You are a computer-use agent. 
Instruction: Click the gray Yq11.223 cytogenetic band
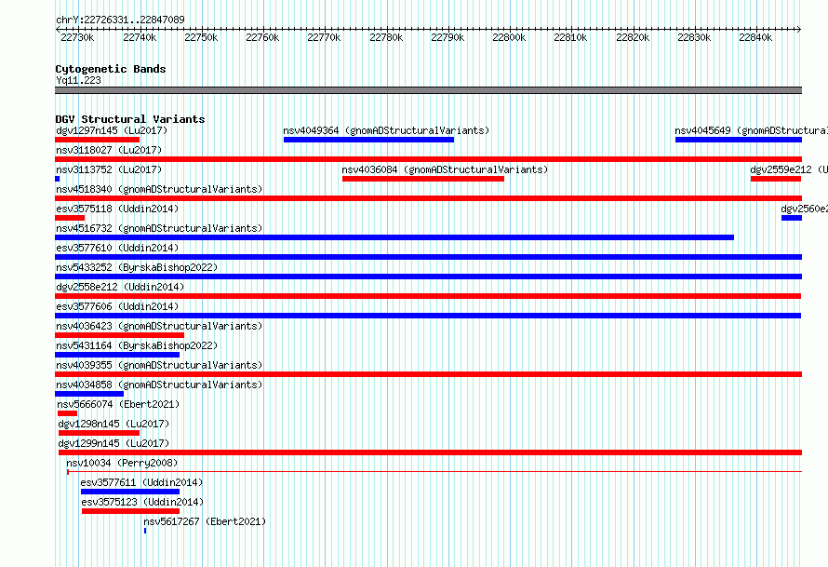(428, 90)
